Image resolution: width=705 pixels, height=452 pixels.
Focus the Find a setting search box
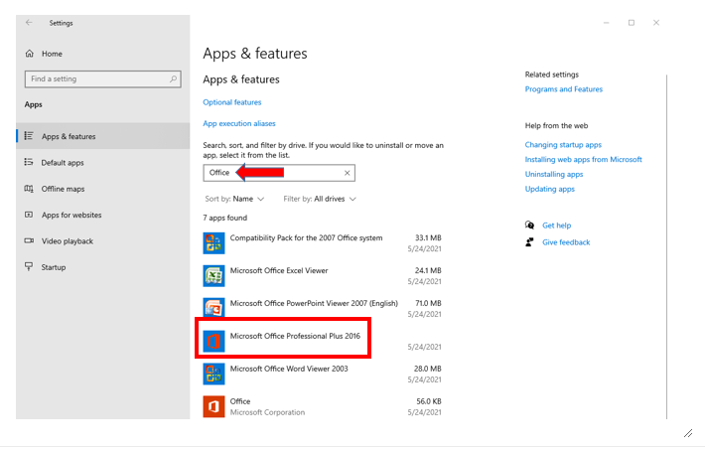[103, 79]
